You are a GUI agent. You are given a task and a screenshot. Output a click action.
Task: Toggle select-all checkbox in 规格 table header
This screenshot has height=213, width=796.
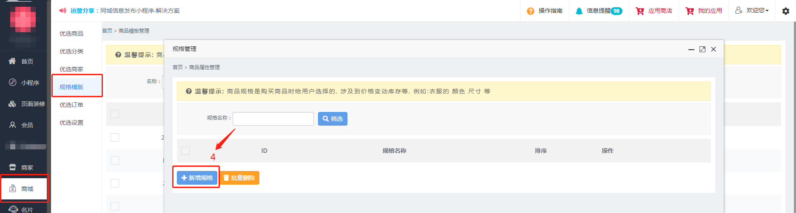point(185,151)
